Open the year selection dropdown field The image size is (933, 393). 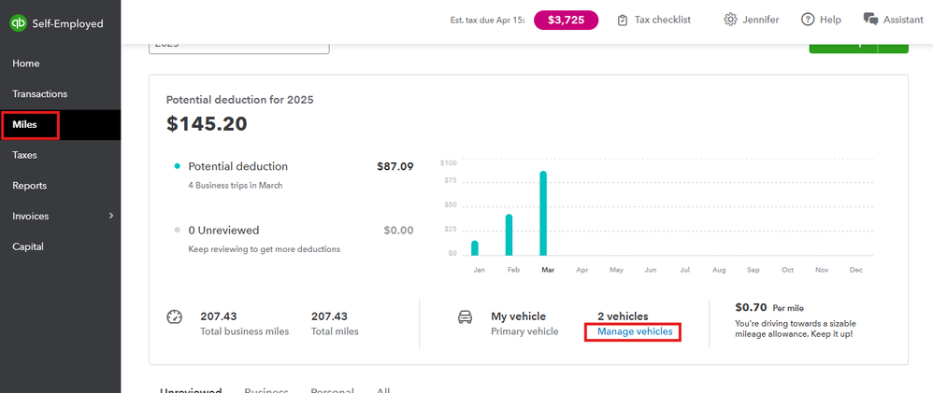(x=238, y=47)
